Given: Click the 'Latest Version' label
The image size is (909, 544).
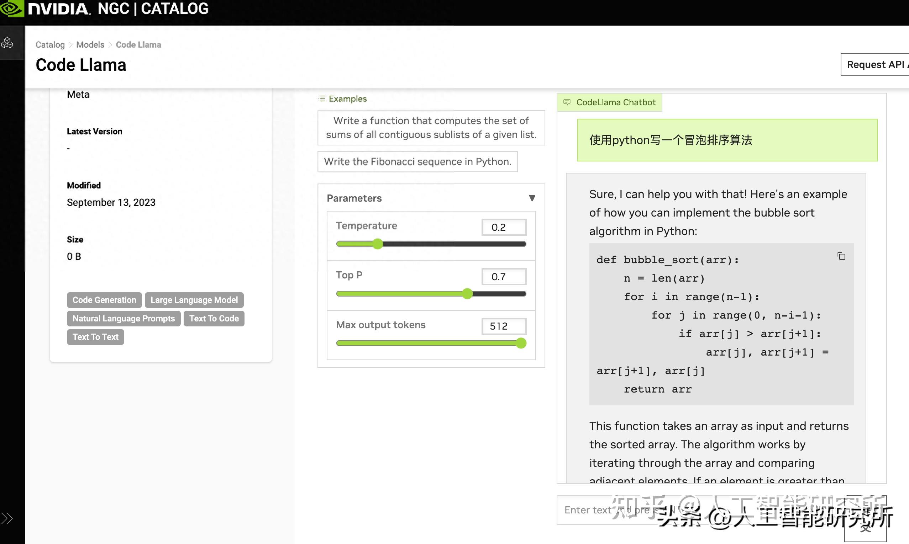Looking at the screenshot, I should (x=94, y=131).
